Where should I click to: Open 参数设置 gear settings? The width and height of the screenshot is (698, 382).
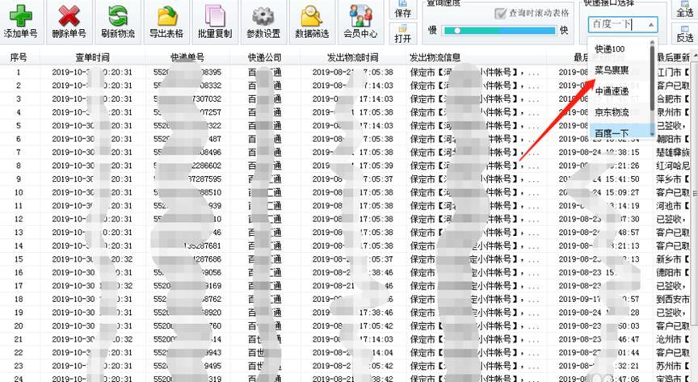[x=263, y=16]
